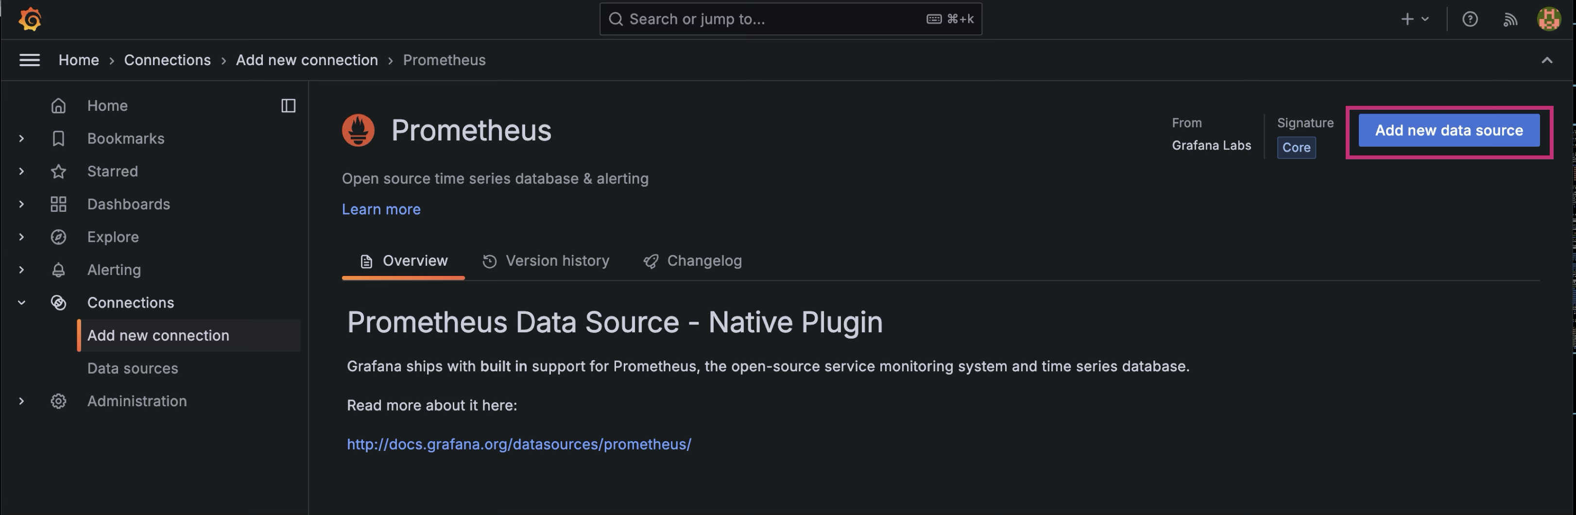The width and height of the screenshot is (1576, 515).
Task: Open the user profile avatar
Action: click(1548, 19)
